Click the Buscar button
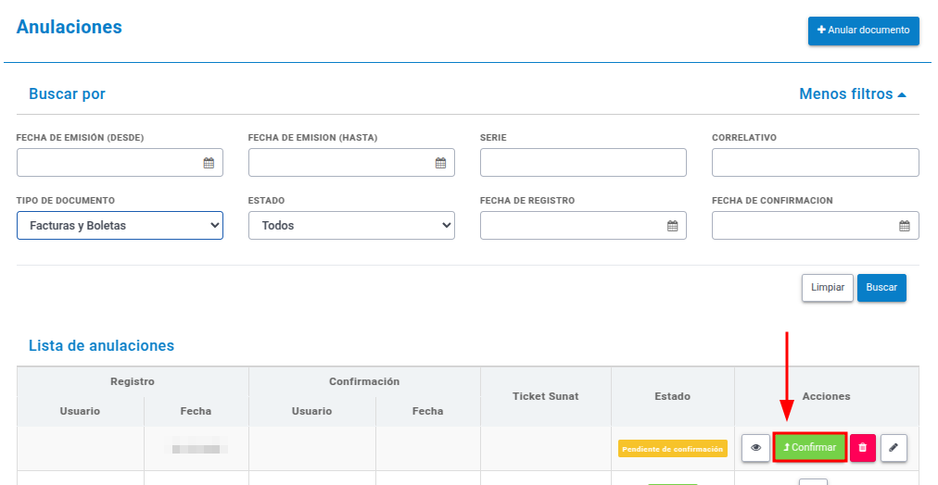Screen dimensions: 938x485 pos(881,288)
